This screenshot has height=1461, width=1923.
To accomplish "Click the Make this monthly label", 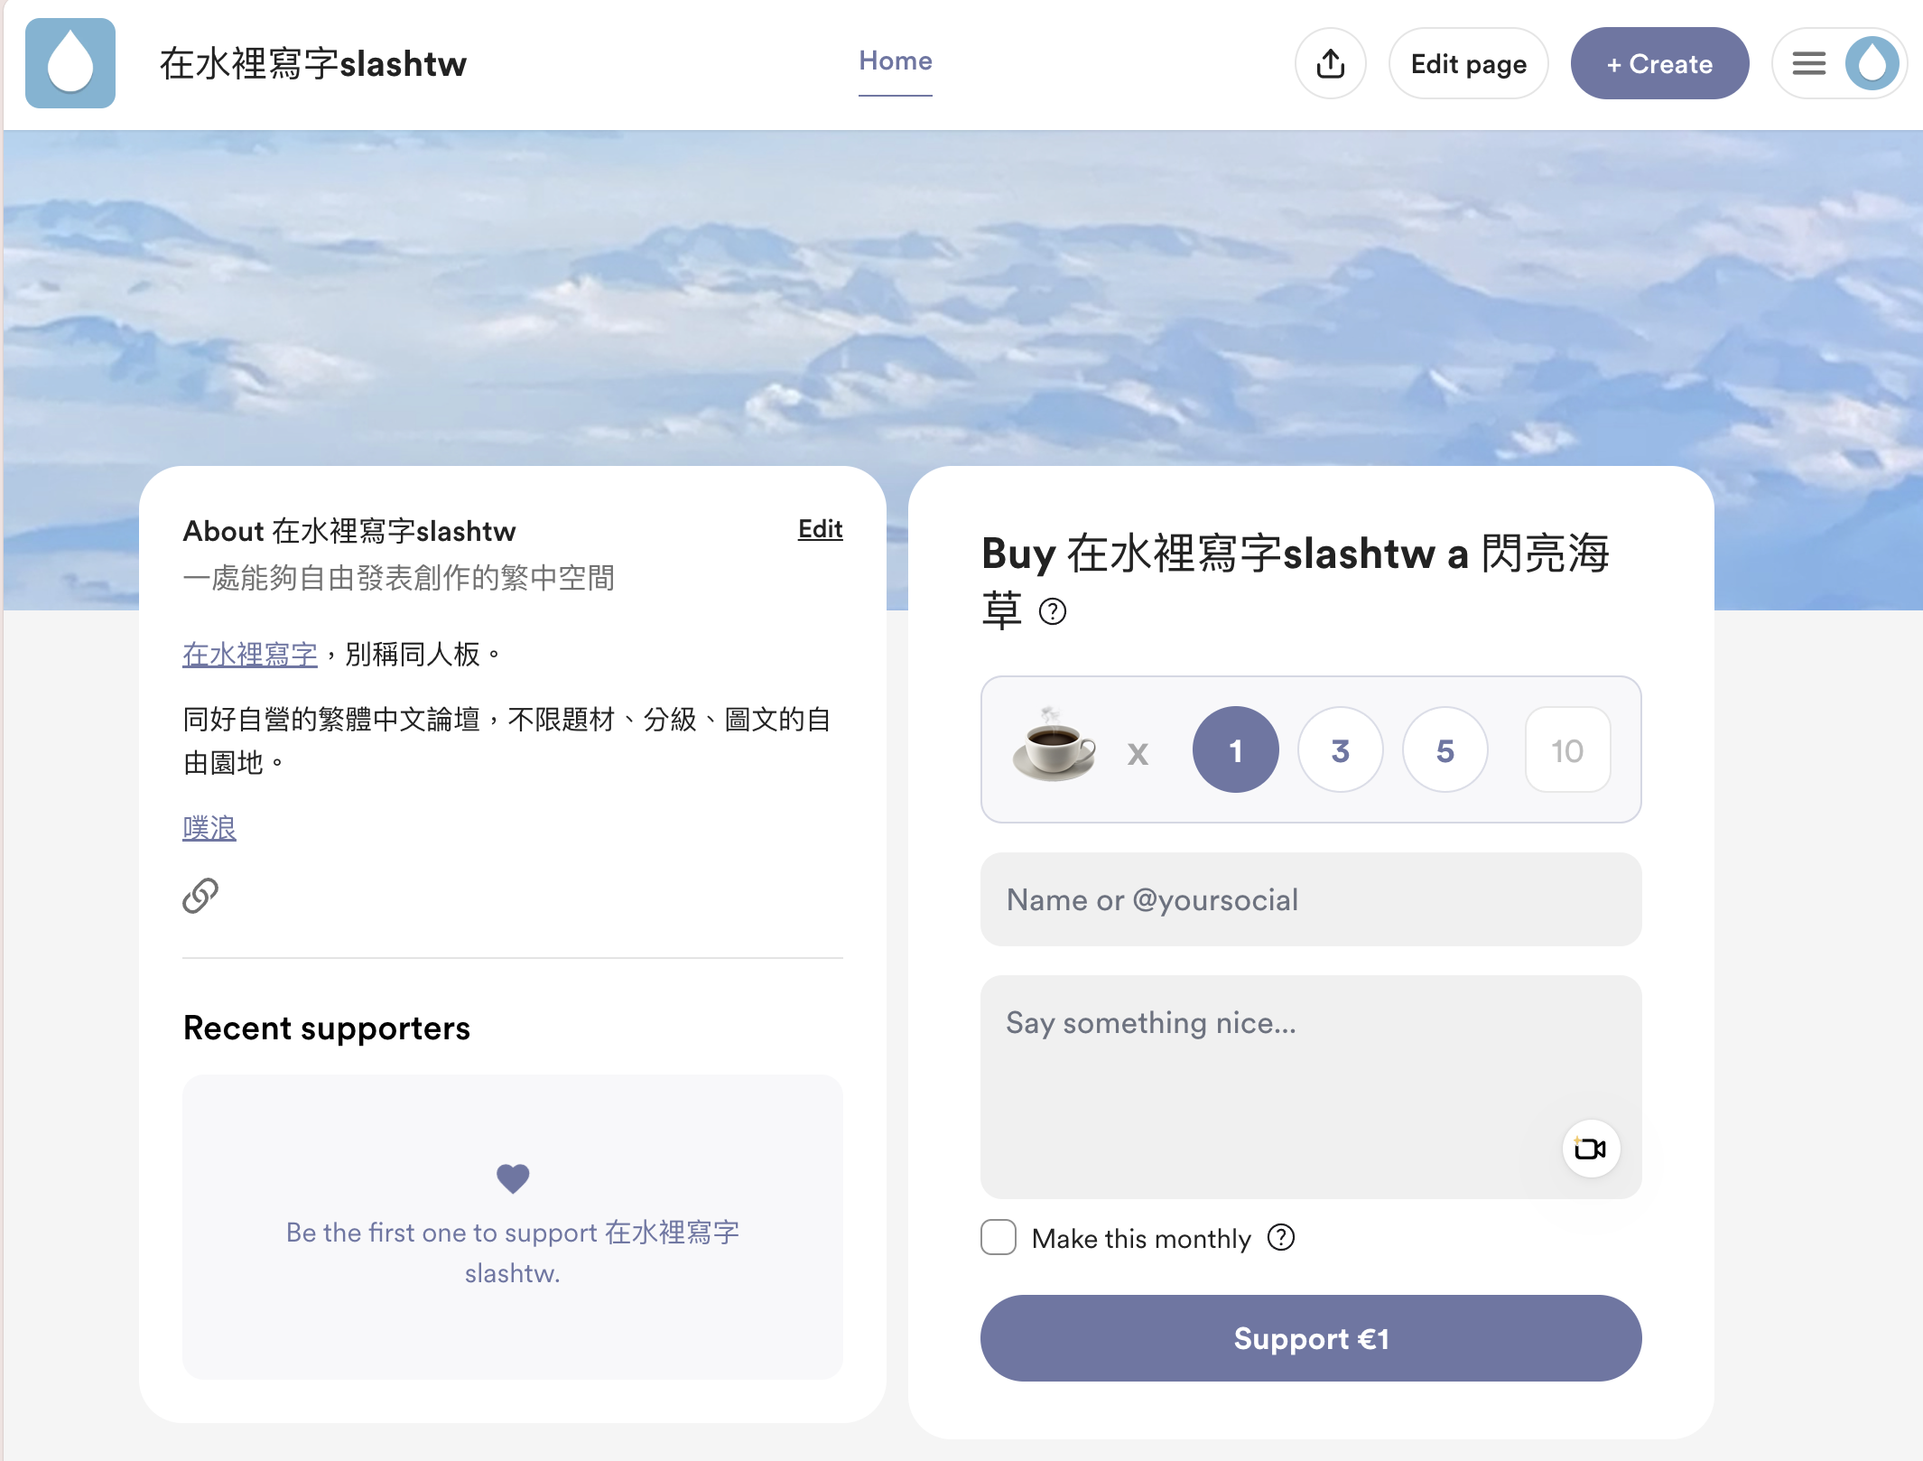I will click(x=1141, y=1238).
